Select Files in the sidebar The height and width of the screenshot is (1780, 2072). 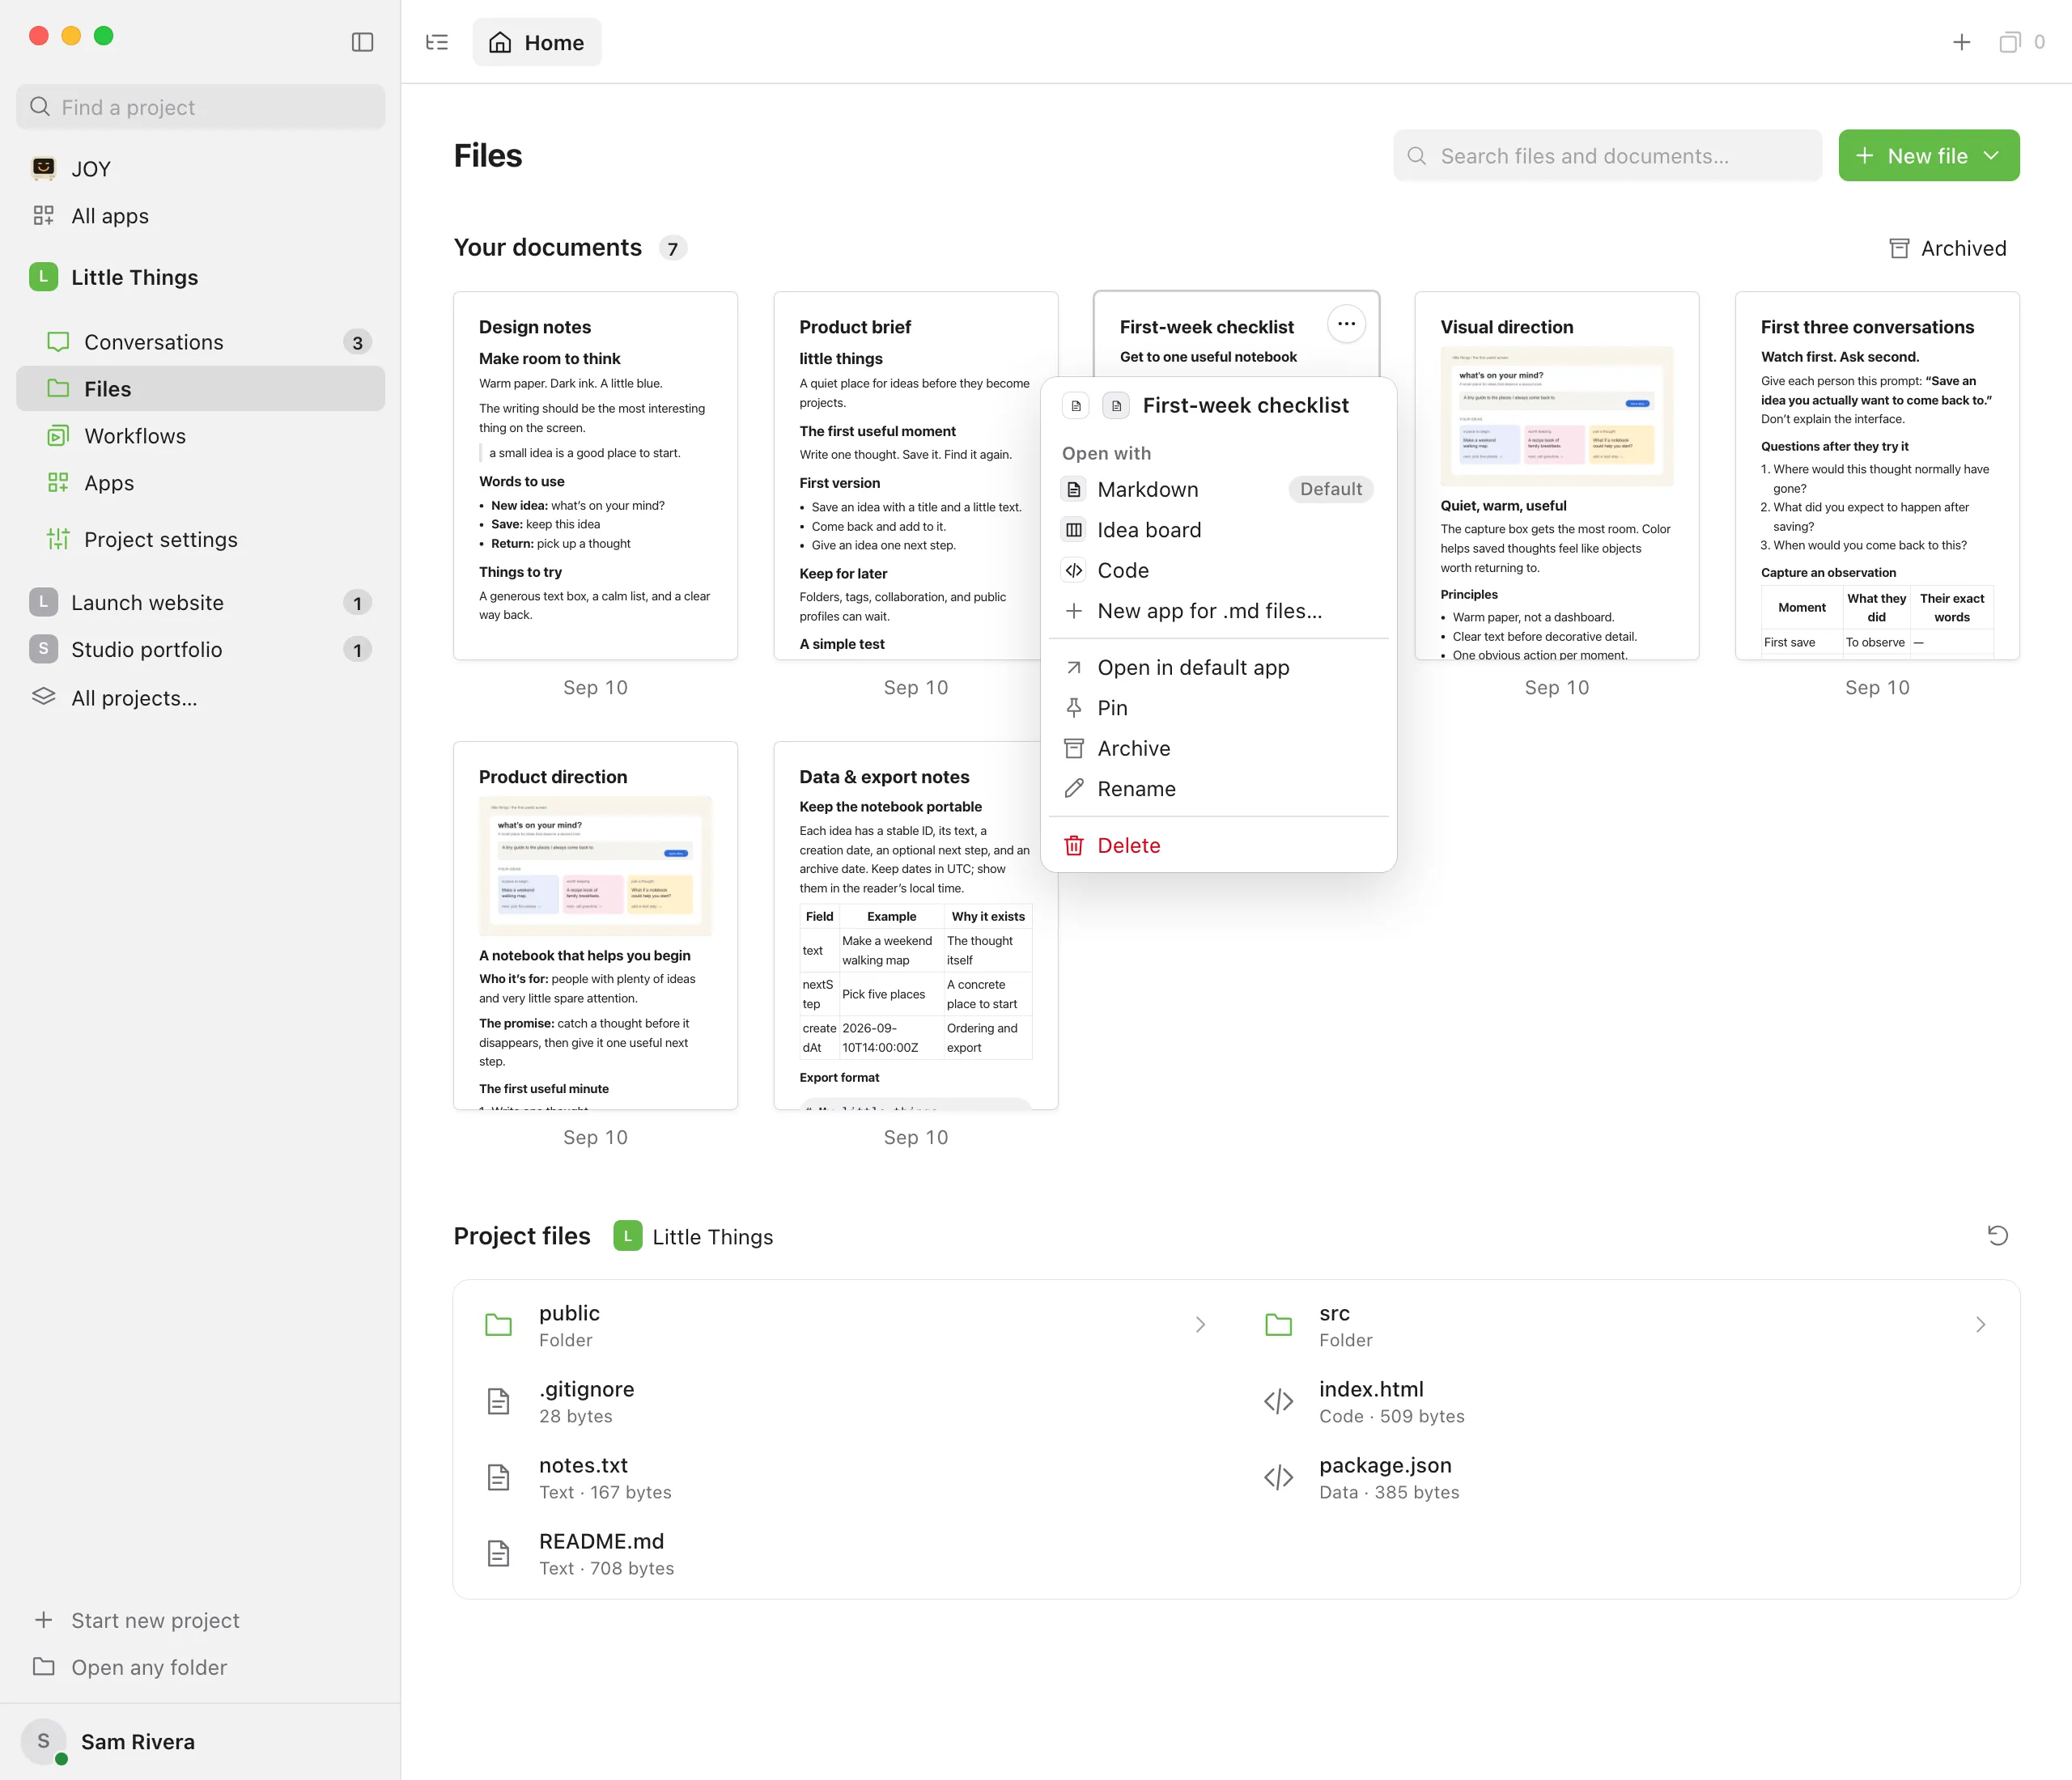[x=201, y=389]
